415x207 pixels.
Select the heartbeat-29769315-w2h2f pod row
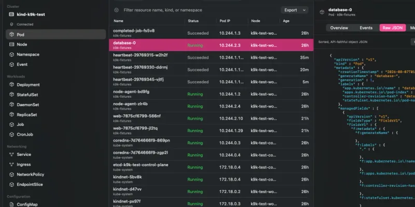tap(211, 57)
